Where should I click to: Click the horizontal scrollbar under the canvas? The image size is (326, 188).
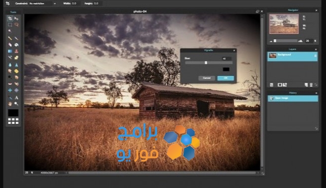pos(162,172)
